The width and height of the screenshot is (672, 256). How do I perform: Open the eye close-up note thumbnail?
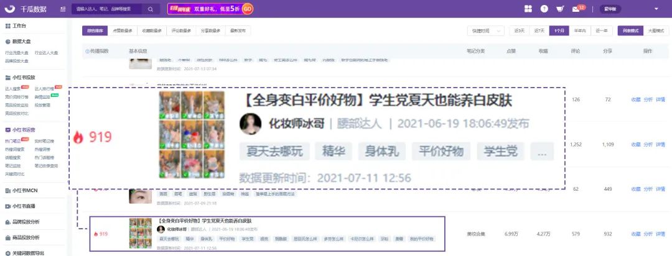(x=140, y=196)
